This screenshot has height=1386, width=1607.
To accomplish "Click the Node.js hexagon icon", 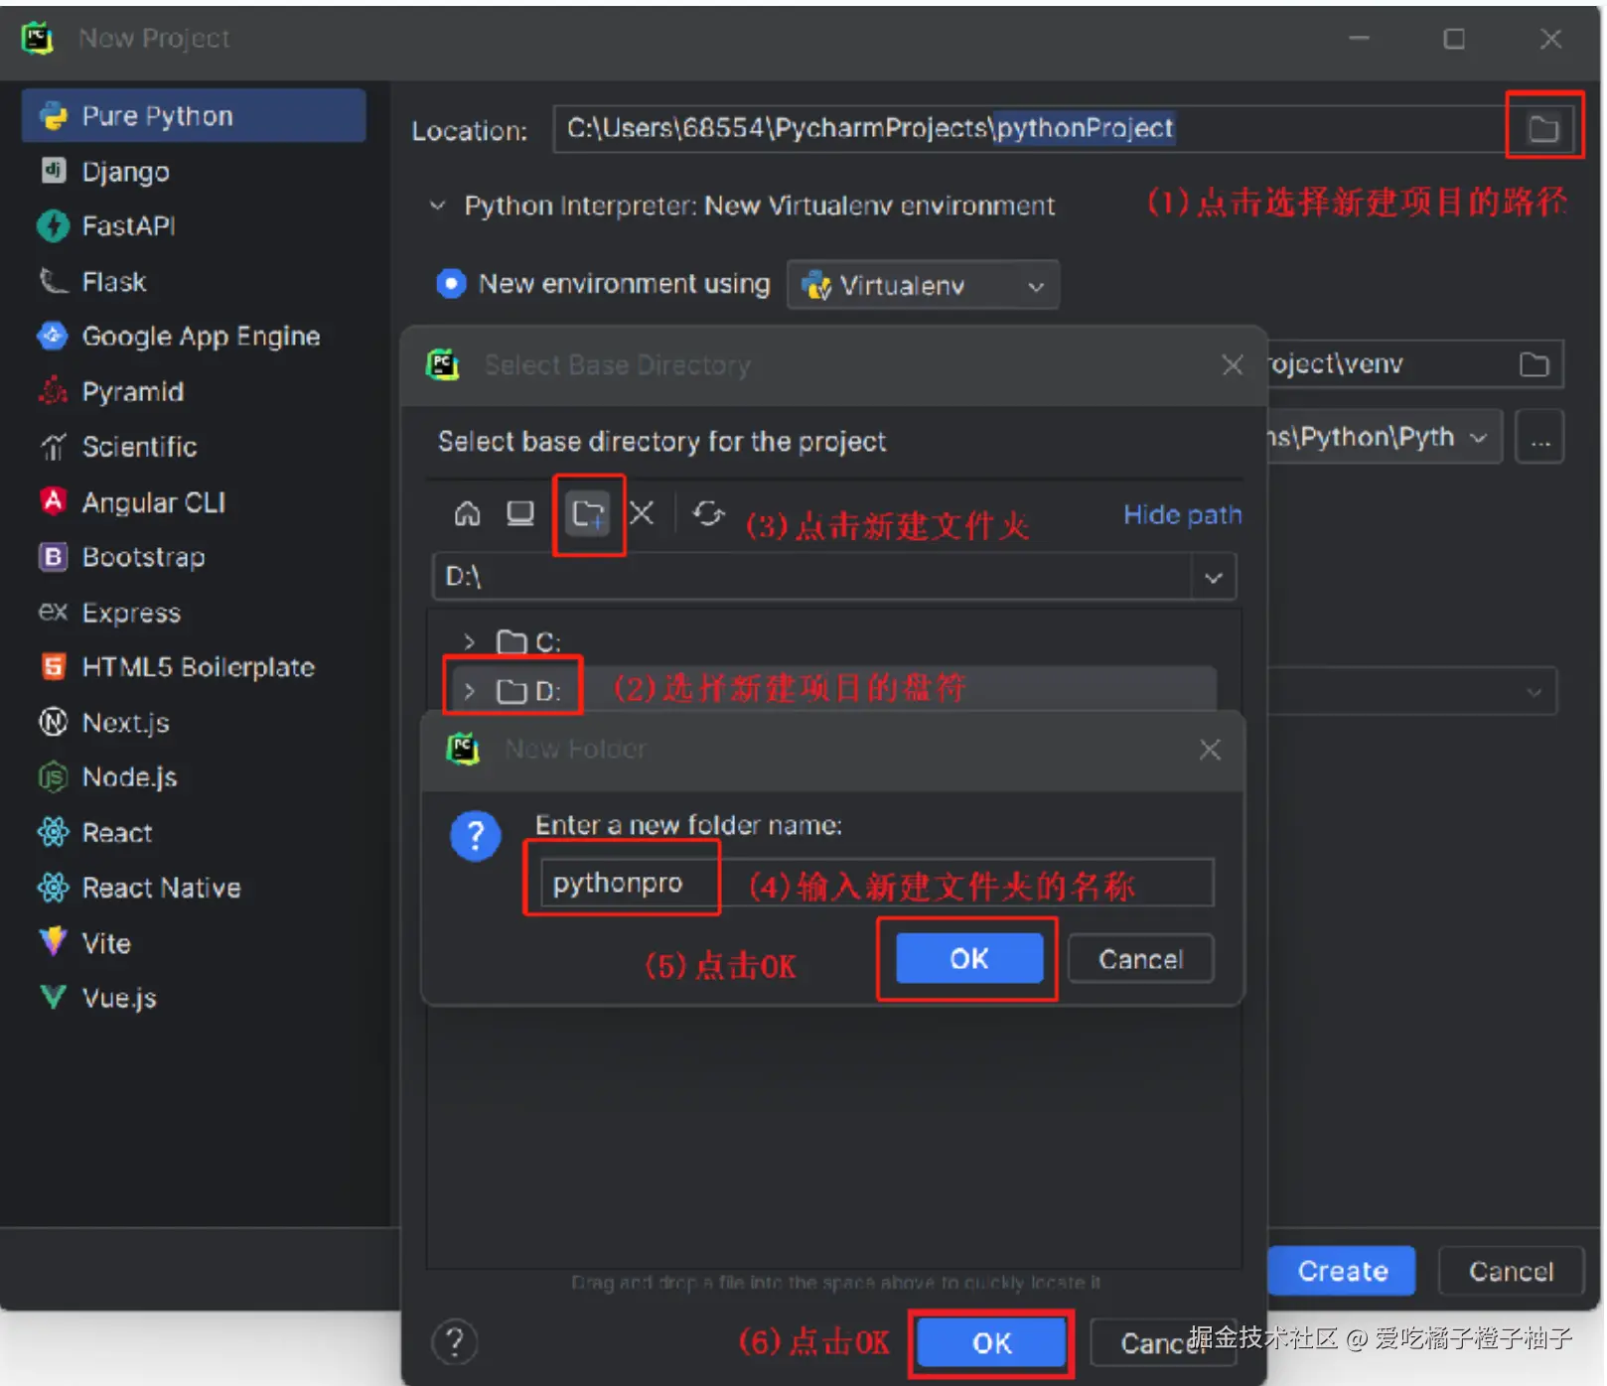I will click(x=53, y=776).
